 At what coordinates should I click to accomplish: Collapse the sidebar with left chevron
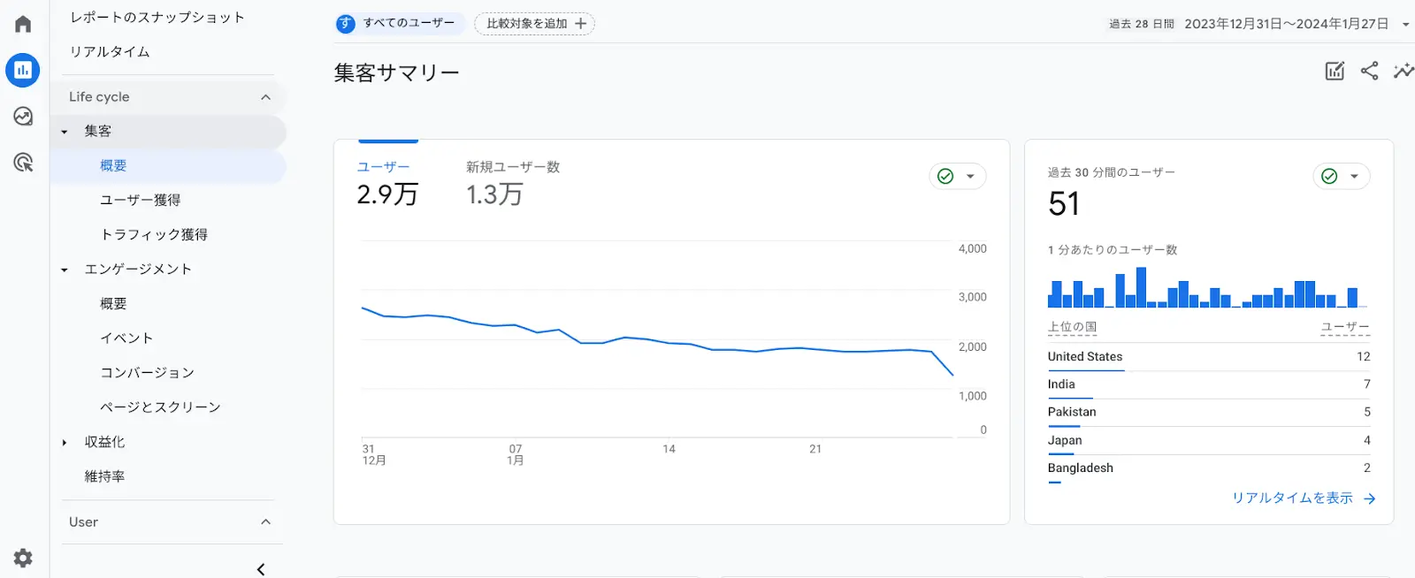click(261, 569)
